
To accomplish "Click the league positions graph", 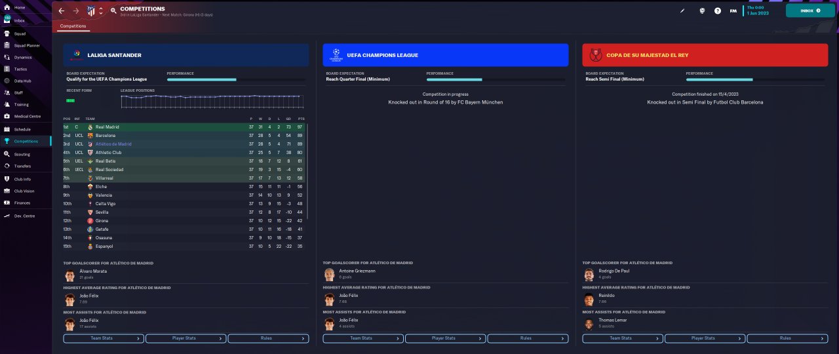I will coord(212,100).
